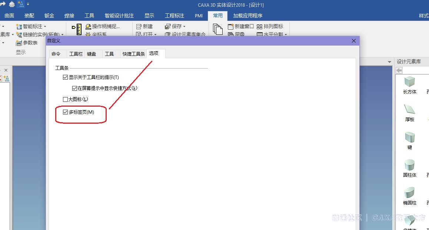Toggle the 多标签页 checkbox

pyautogui.click(x=66, y=112)
